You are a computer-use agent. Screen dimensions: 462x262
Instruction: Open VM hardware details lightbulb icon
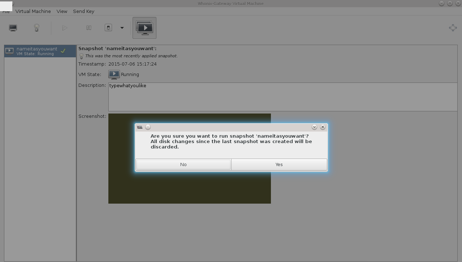point(36,28)
